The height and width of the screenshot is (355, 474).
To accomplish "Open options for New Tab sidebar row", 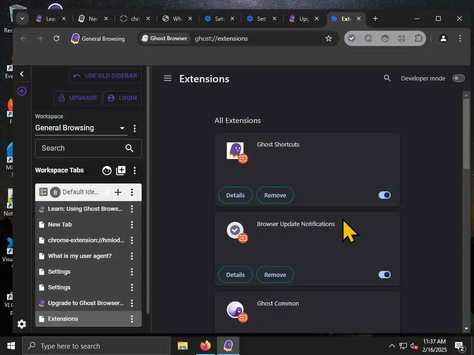I will (132, 225).
